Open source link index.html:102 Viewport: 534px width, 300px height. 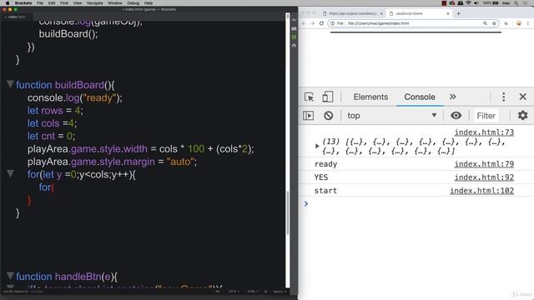pyautogui.click(x=481, y=191)
